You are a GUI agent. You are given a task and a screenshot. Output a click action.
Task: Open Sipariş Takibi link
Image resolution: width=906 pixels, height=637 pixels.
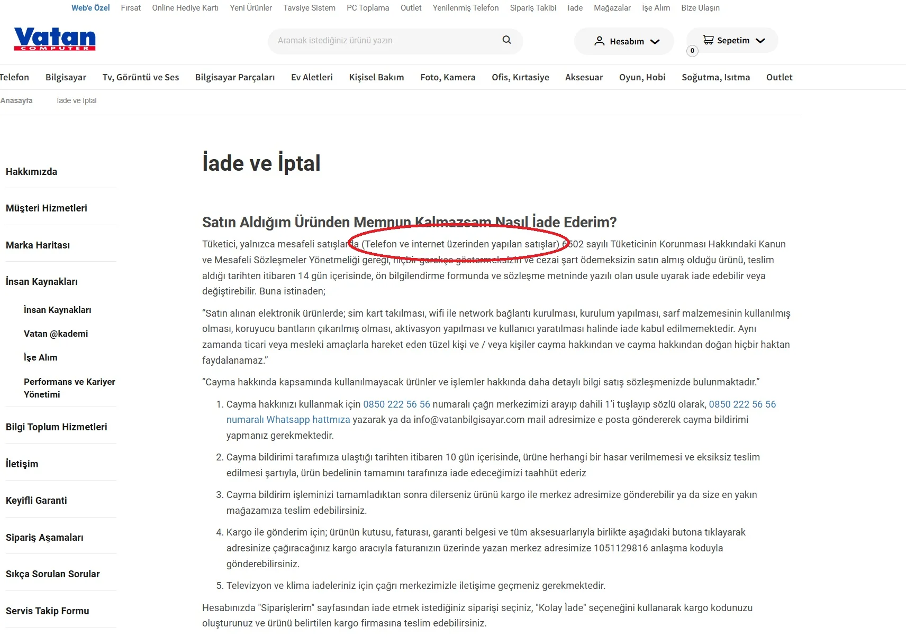point(533,8)
